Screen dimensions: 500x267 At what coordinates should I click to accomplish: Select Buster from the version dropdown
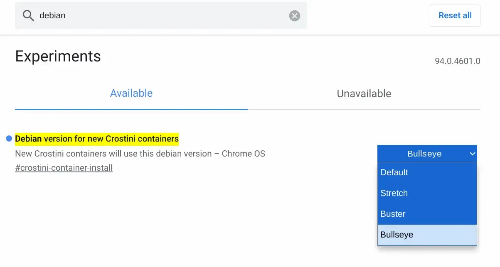tap(393, 214)
